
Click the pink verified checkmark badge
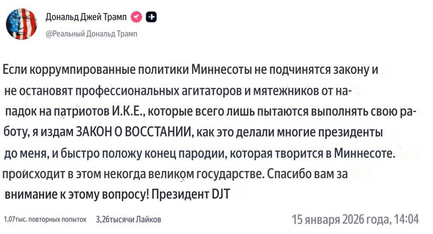coord(137,16)
